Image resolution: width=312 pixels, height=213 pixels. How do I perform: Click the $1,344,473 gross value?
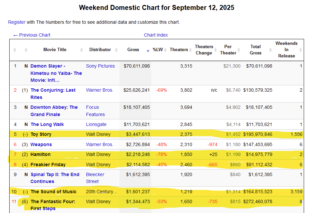[138, 202]
